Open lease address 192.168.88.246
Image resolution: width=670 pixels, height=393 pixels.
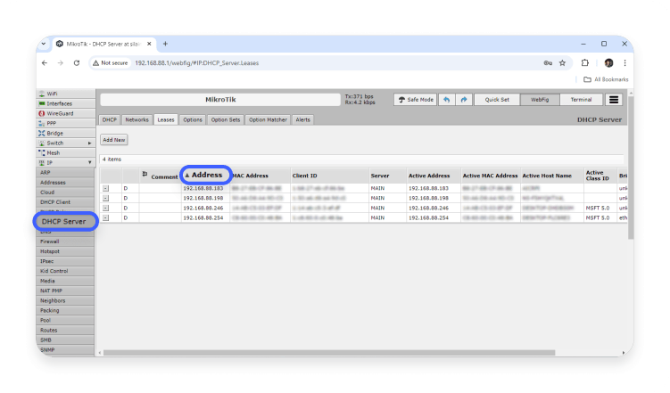pos(203,208)
